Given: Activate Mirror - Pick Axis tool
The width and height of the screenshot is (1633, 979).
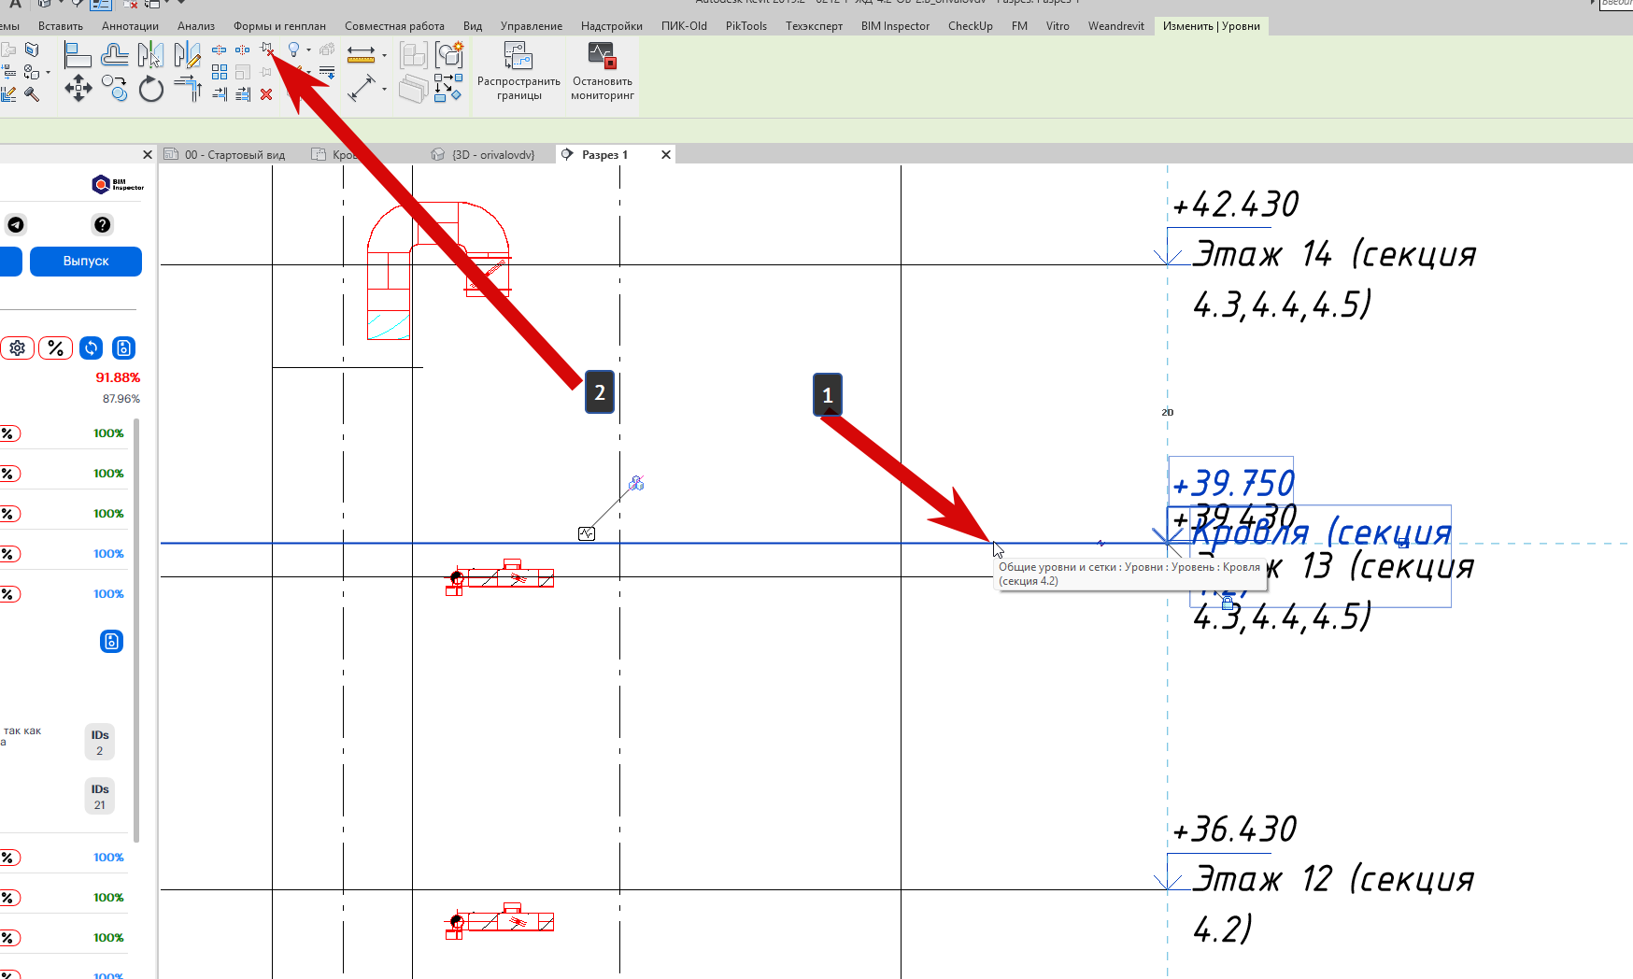Looking at the screenshot, I should tap(150, 55).
